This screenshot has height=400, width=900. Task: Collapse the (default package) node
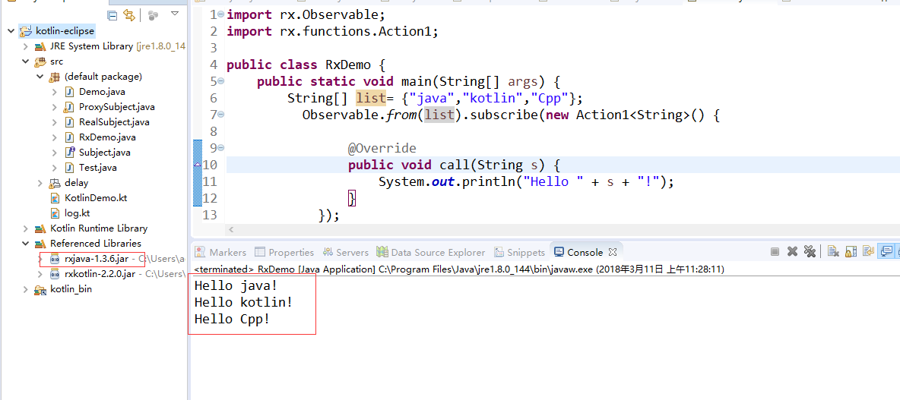click(x=40, y=76)
